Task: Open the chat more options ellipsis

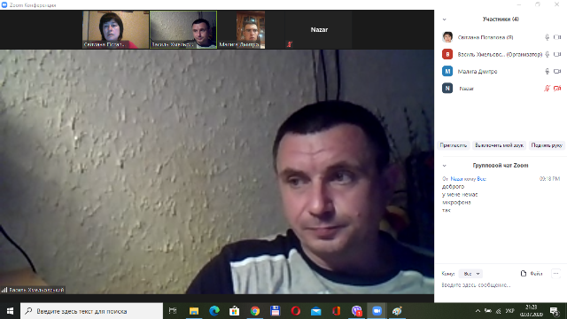Action: [x=555, y=274]
